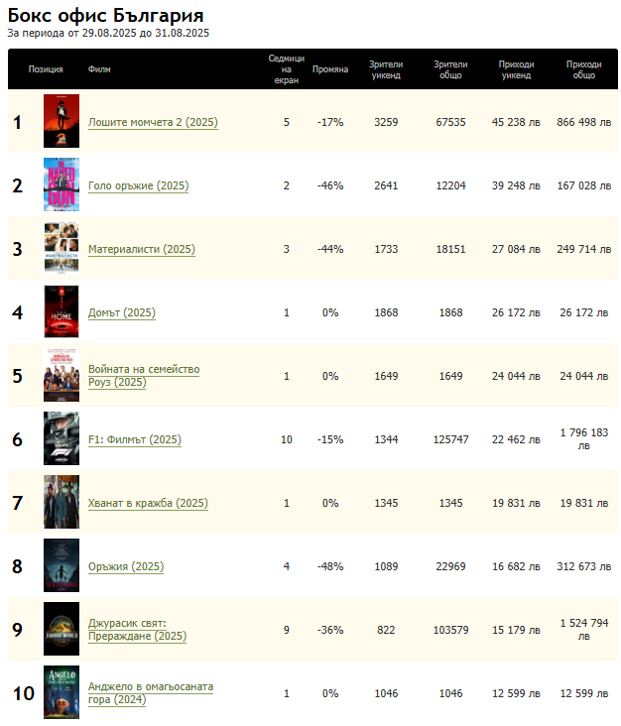Open the Материалисти (2025) film link
Image resolution: width=621 pixels, height=726 pixels.
(141, 250)
